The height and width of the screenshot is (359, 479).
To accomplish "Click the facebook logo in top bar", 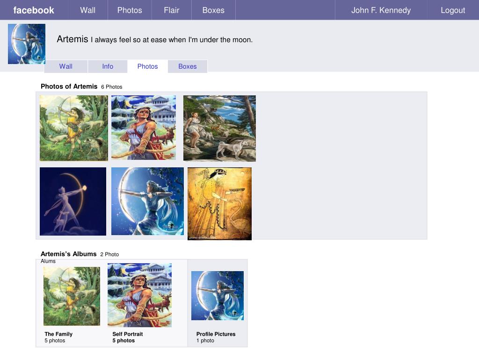I will point(34,10).
